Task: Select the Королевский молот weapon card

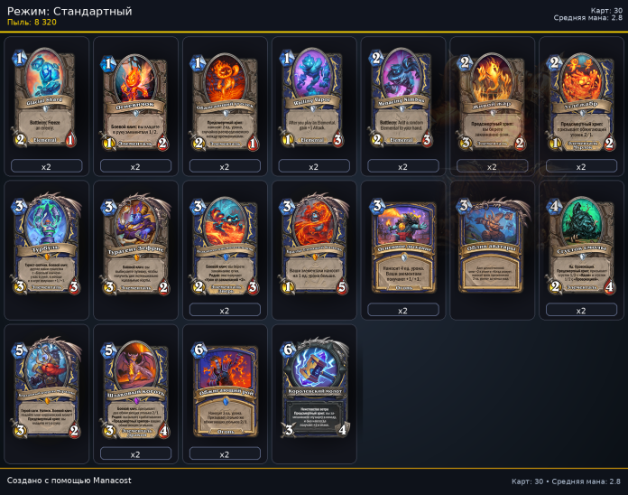Action: click(314, 388)
